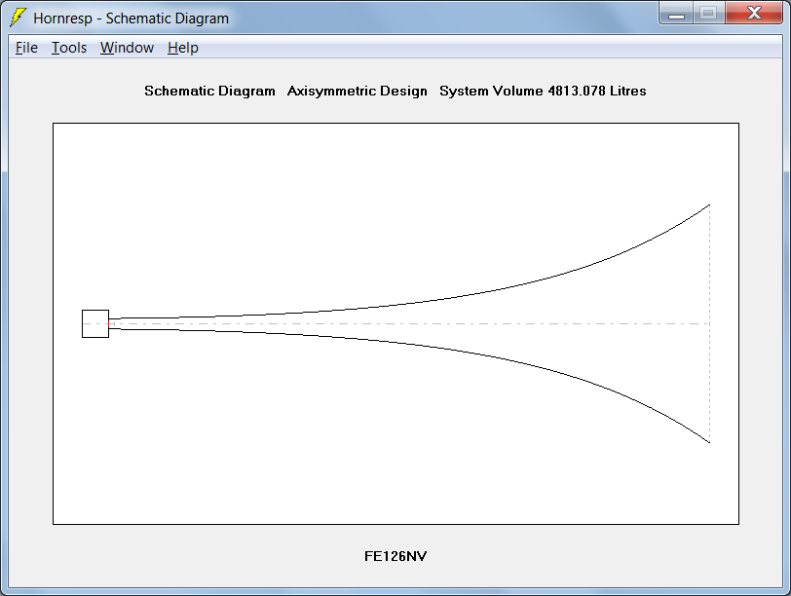
Task: Open the Tools menu
Action: (x=69, y=48)
